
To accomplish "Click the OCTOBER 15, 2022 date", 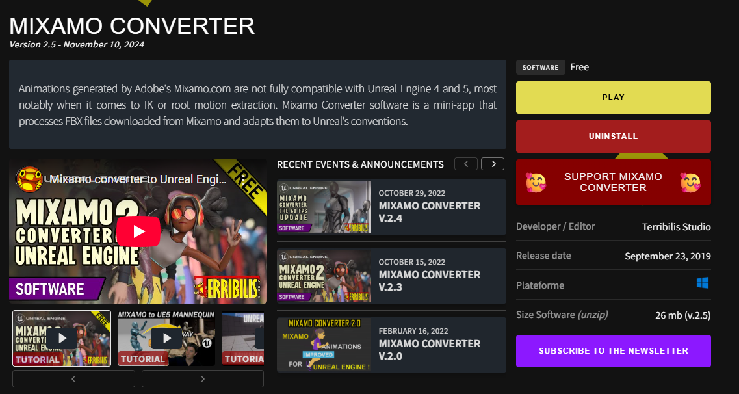I will point(412,262).
